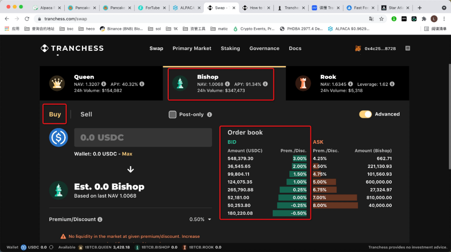Click the USDC amount input field
Screen dimensions: 451x252
[143, 137]
